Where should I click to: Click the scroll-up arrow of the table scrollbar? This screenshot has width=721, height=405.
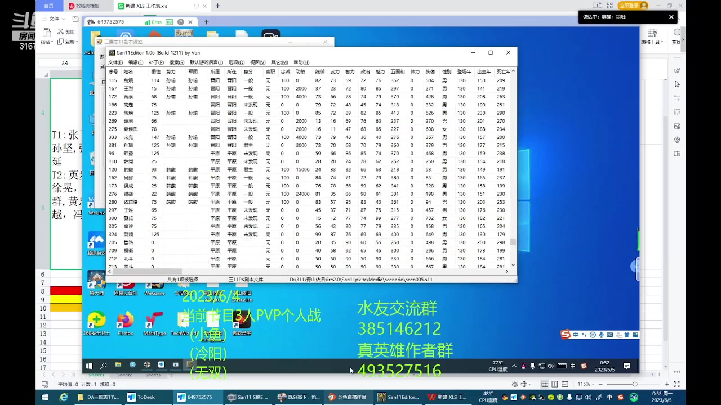coord(513,71)
